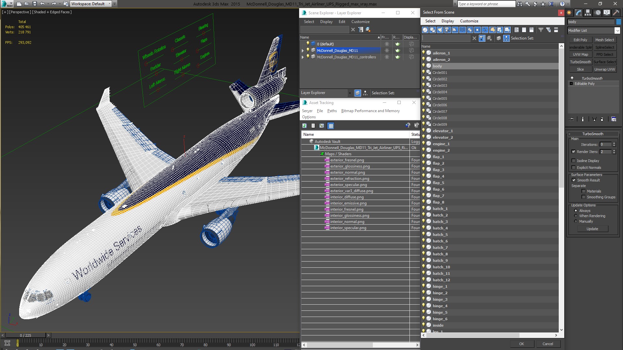Open Select menu in Scene Explorer

click(x=309, y=22)
